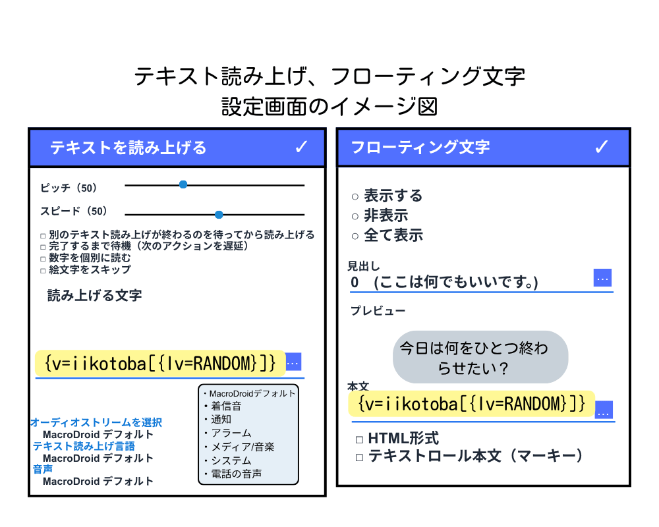Check 完了するまで待機 option
The image size is (659, 527).
[43, 247]
